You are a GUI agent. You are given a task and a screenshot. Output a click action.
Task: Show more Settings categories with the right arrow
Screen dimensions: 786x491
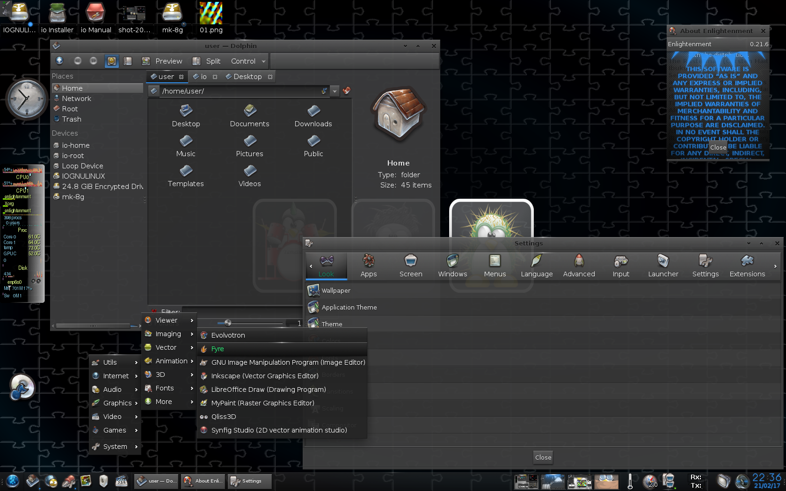775,266
